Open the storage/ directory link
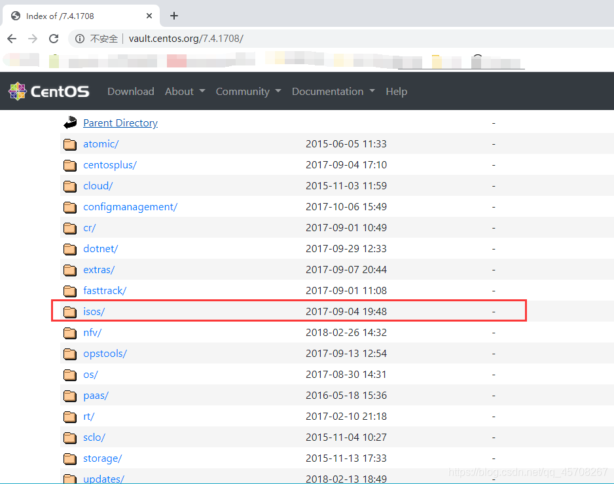The height and width of the screenshot is (484, 614). [103, 458]
